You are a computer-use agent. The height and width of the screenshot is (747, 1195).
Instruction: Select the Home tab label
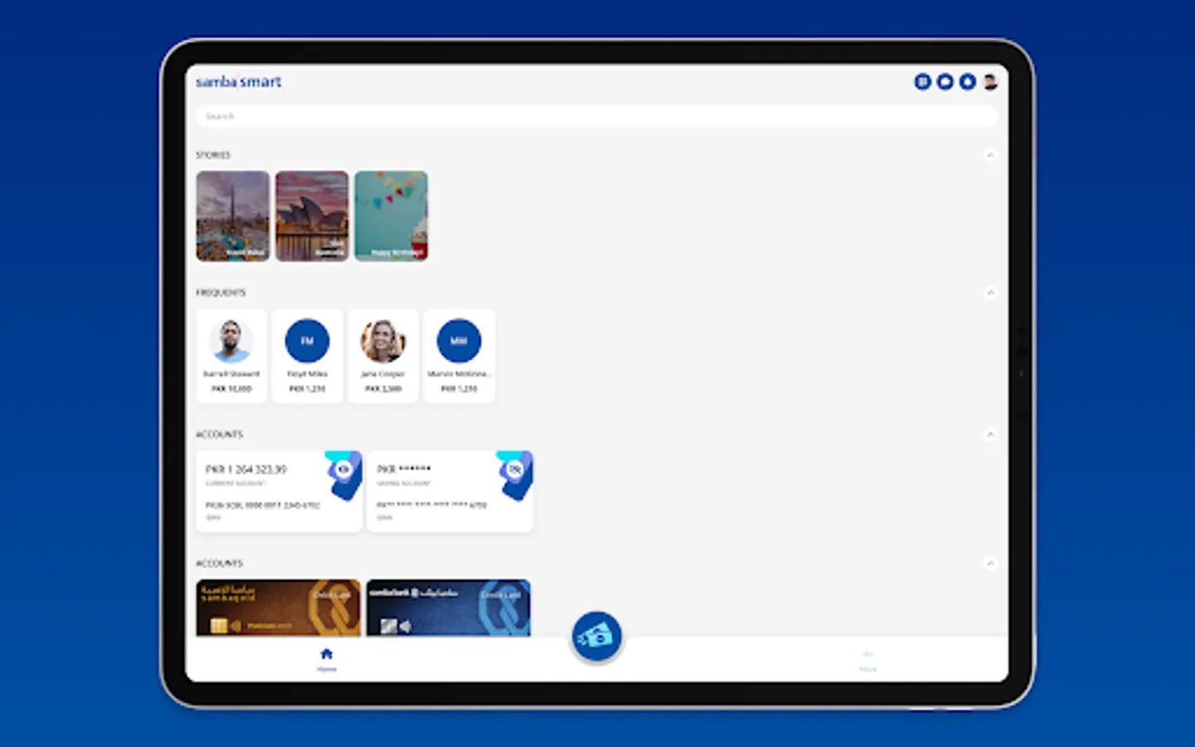pyautogui.click(x=326, y=667)
